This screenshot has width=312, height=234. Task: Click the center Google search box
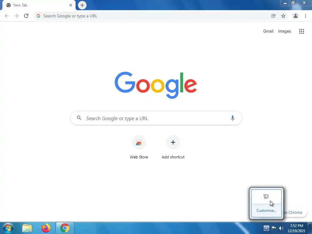pos(156,118)
